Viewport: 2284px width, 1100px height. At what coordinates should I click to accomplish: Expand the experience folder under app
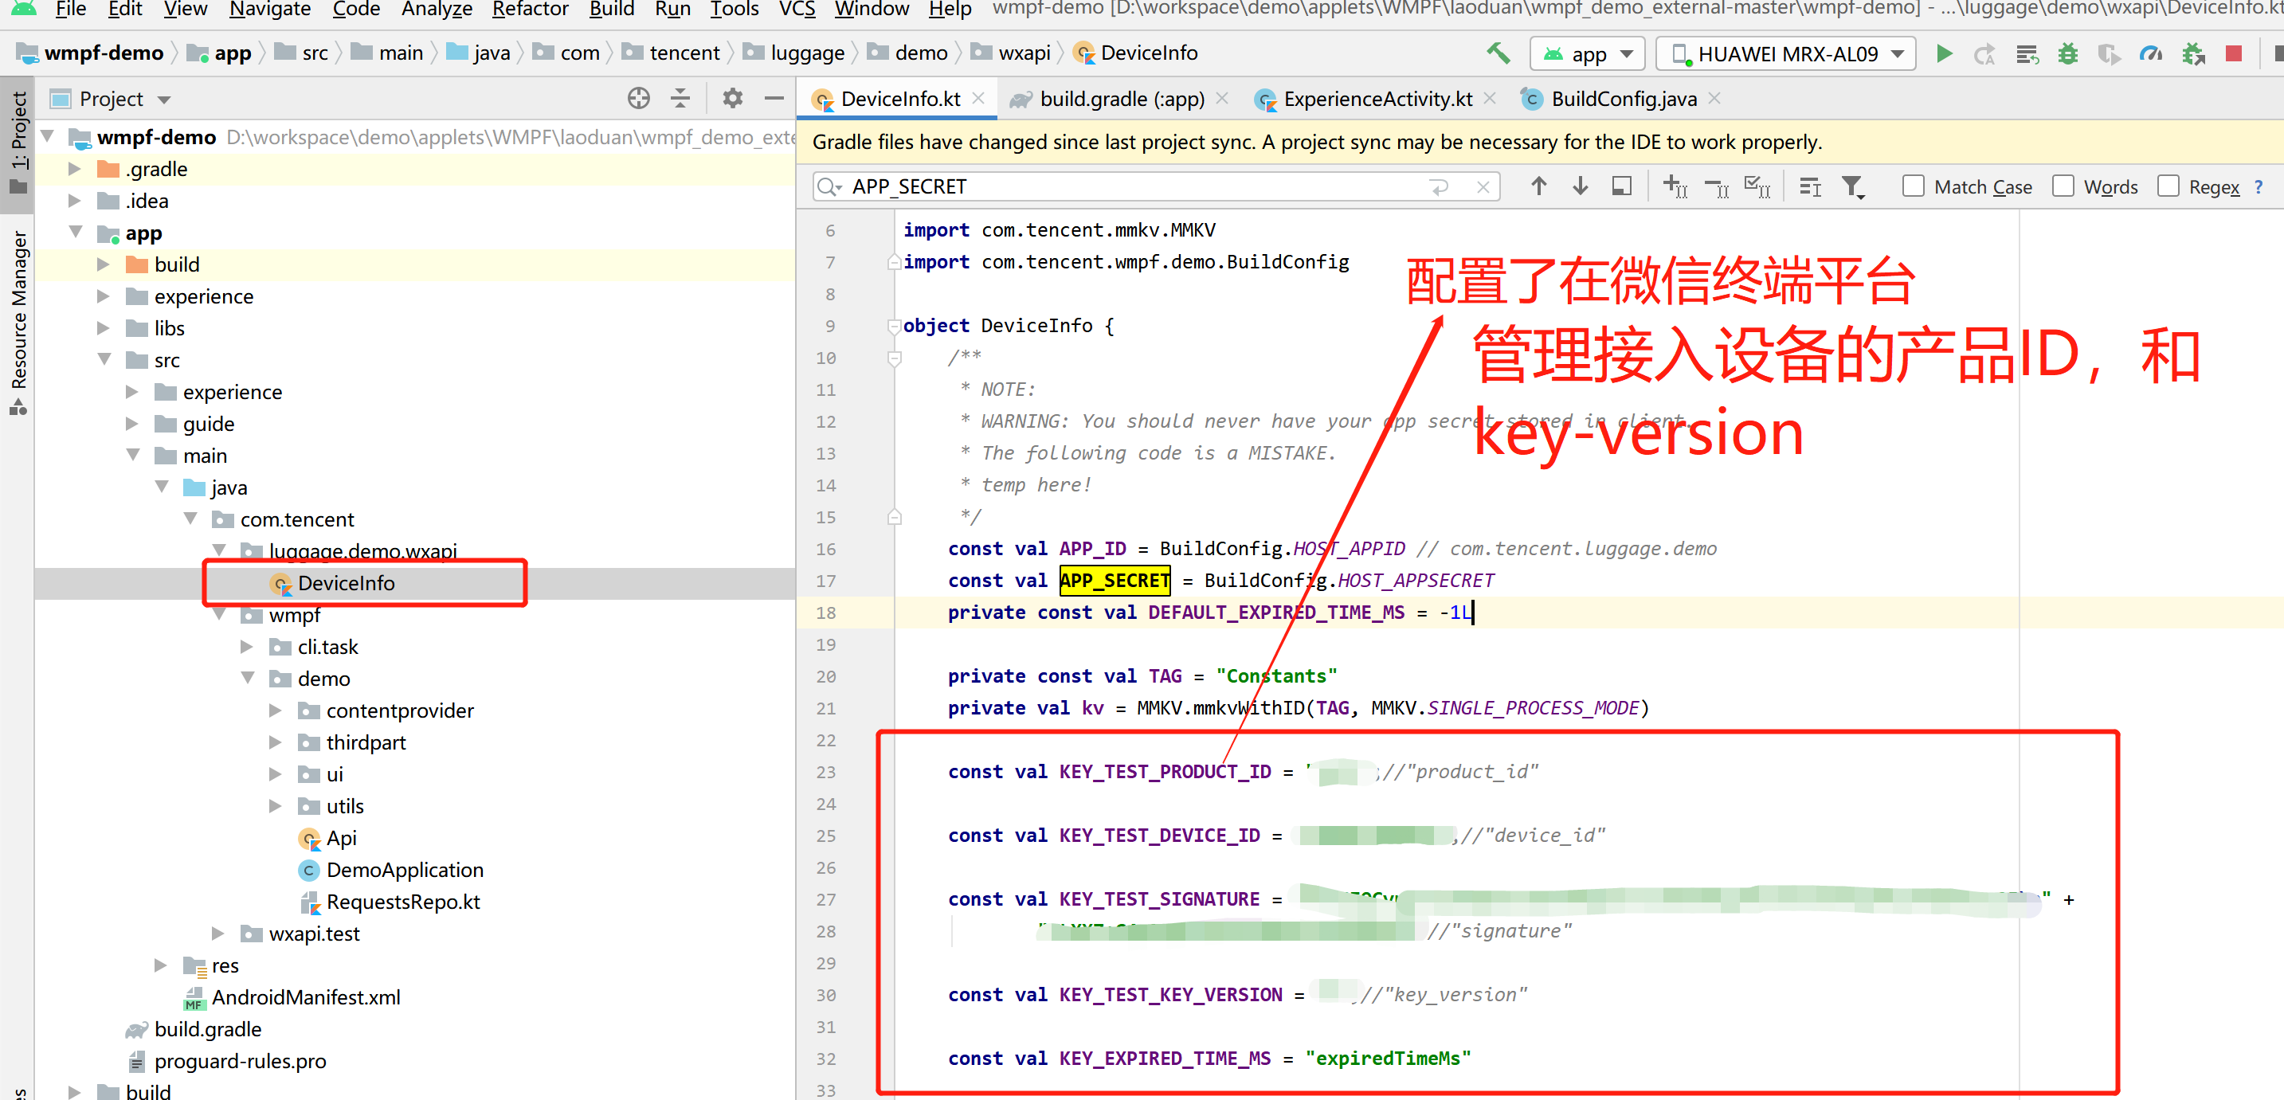coord(104,296)
